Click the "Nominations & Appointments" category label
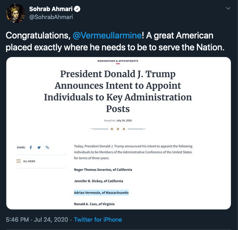The image size is (238, 230). point(118,61)
